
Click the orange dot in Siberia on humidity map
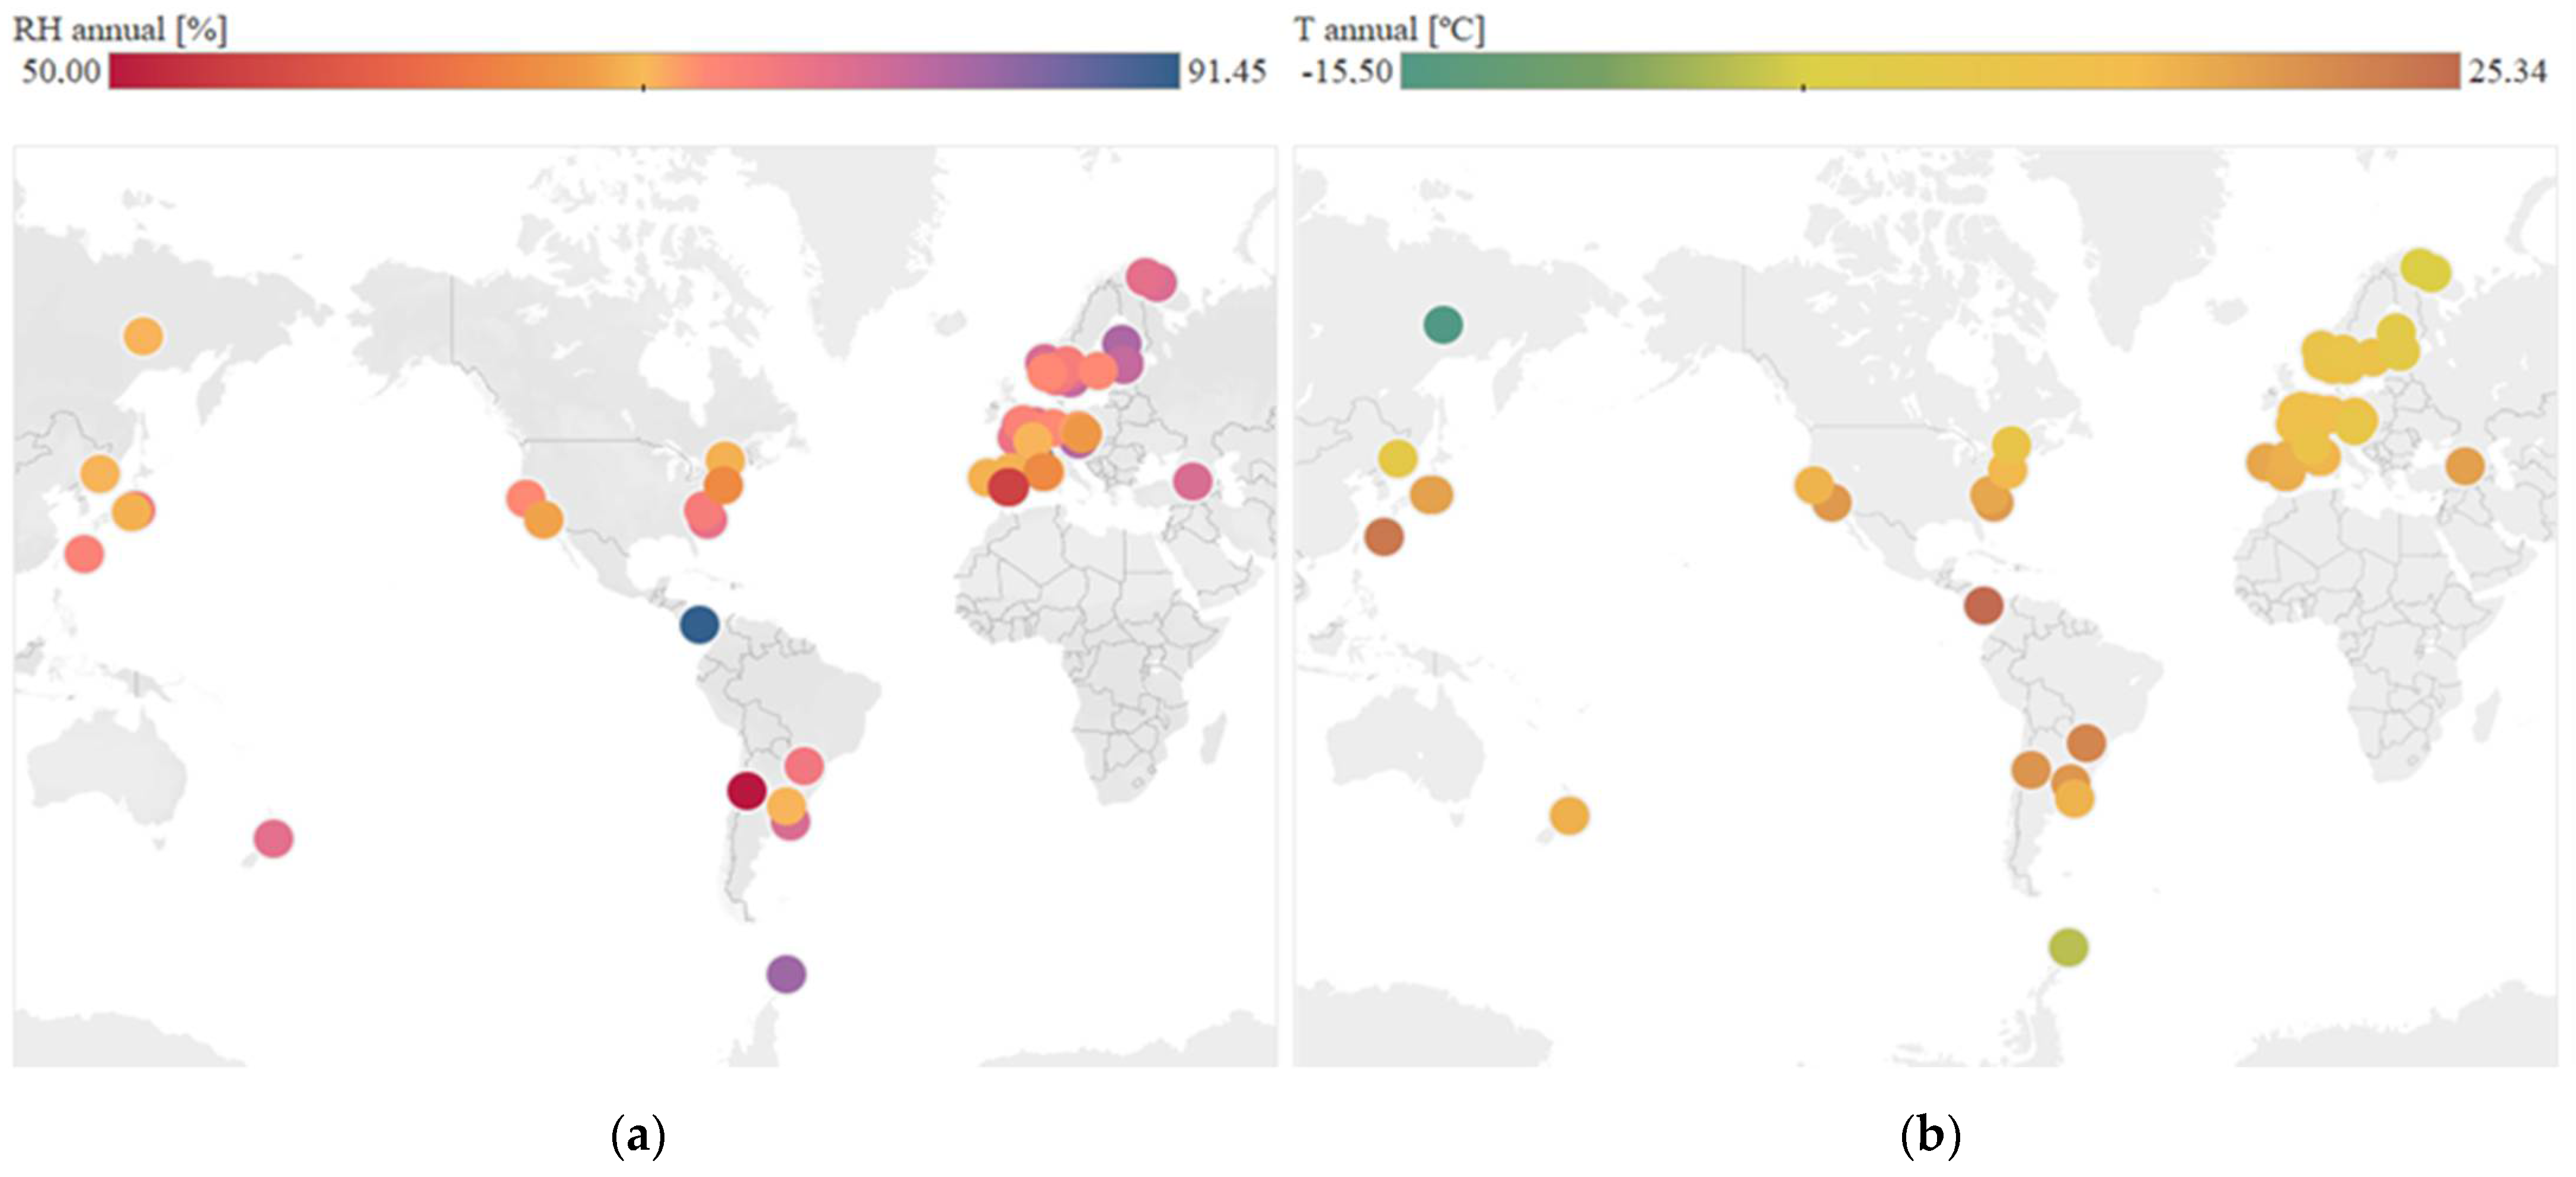[x=143, y=336]
